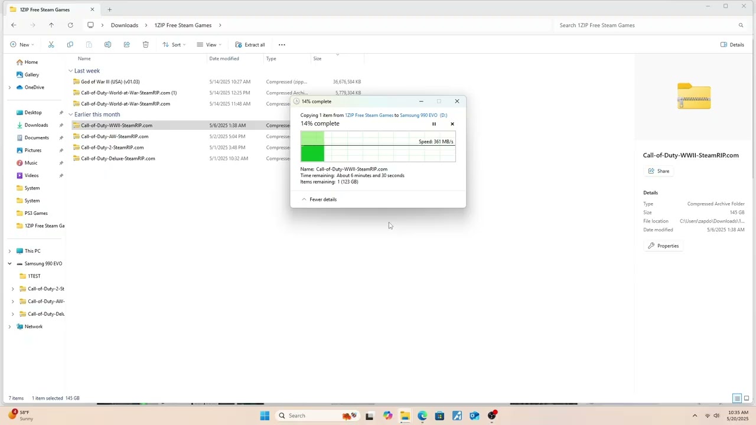756x425 pixels.
Task: Collapse copy dialog with Fewer details
Action: (x=319, y=200)
